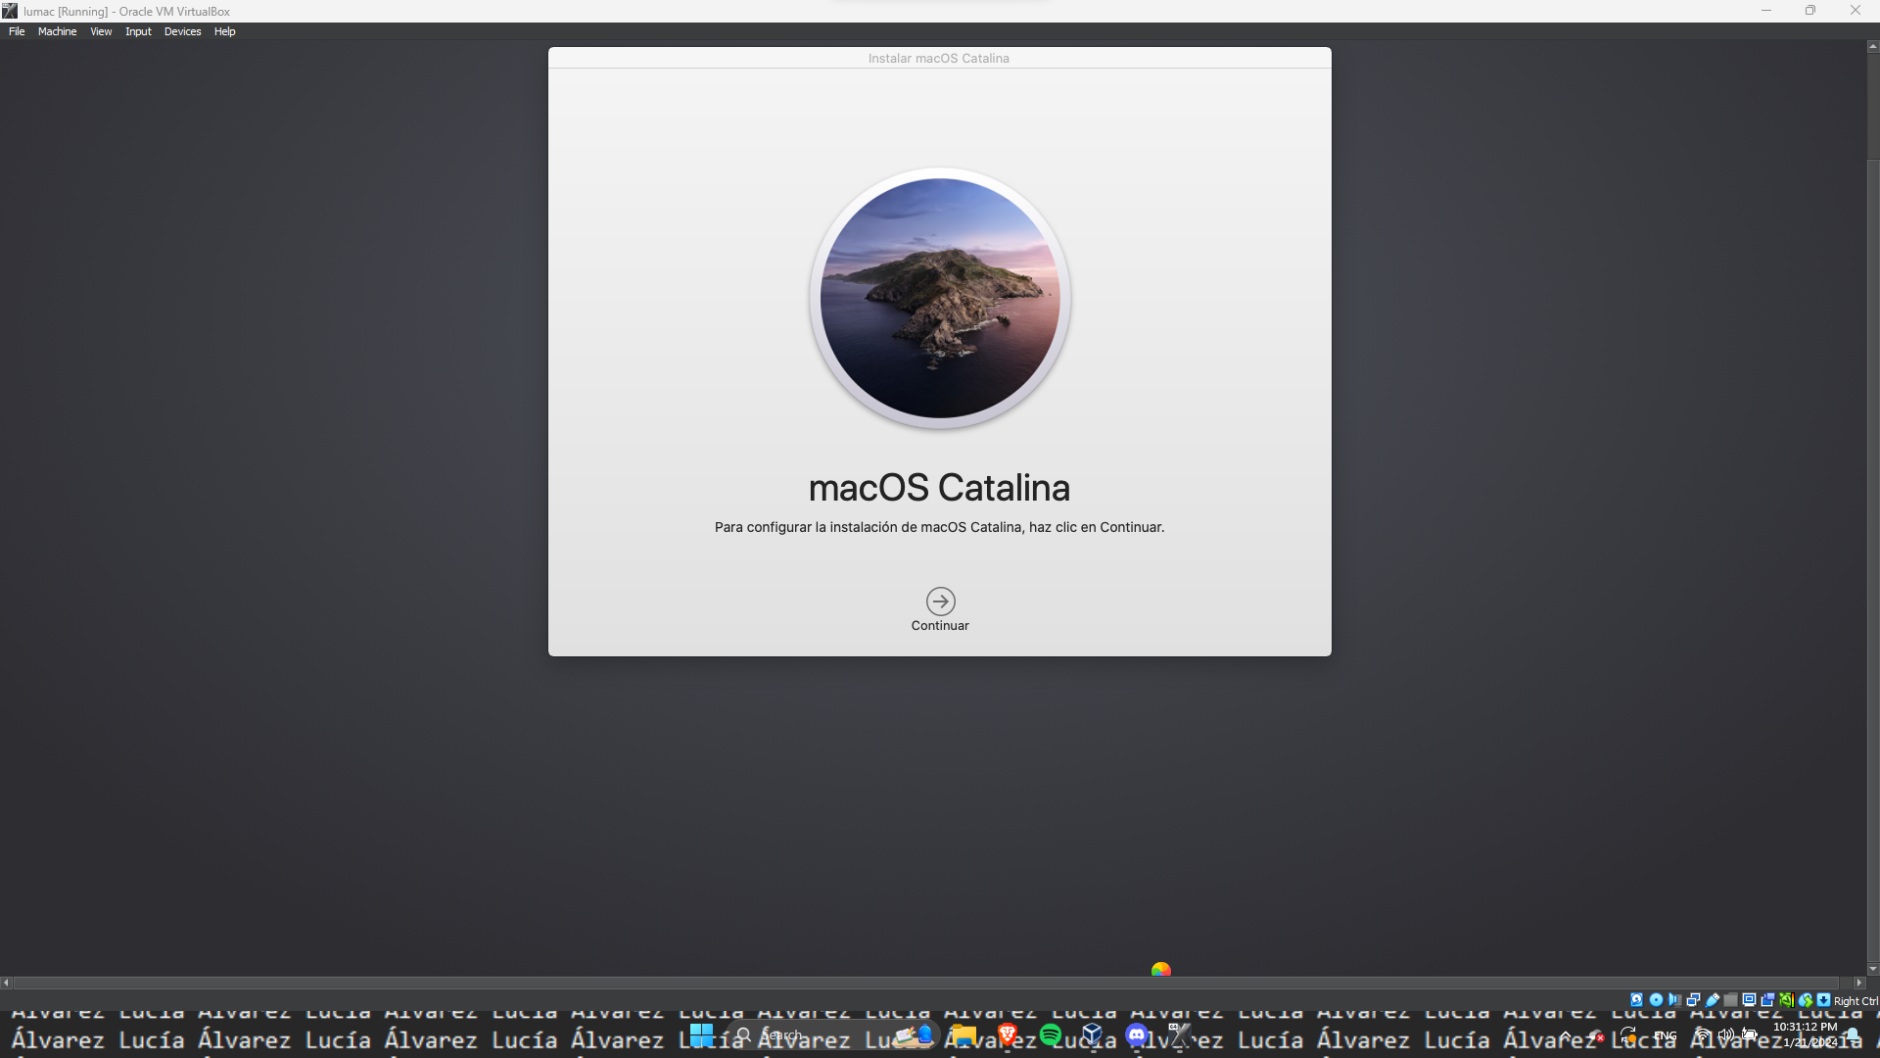Click the hard disk activity status icon
Viewport: 1880px width, 1058px height.
(1636, 1000)
